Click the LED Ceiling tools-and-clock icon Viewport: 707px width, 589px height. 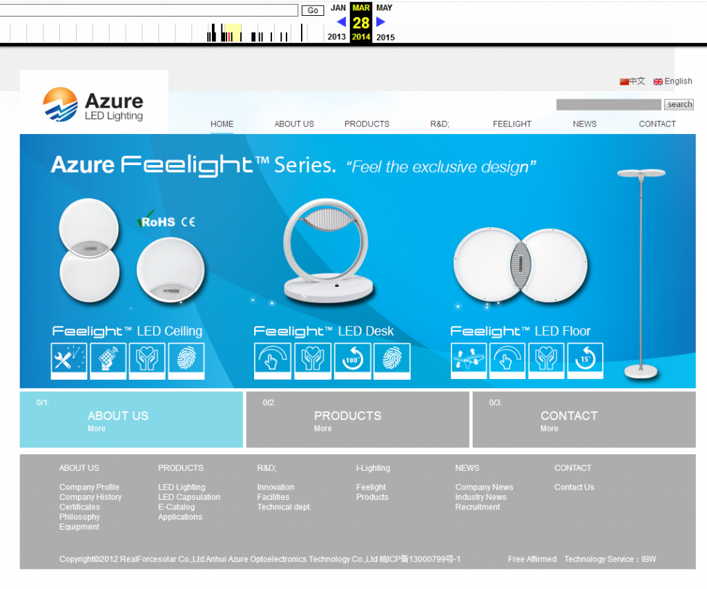pos(69,361)
